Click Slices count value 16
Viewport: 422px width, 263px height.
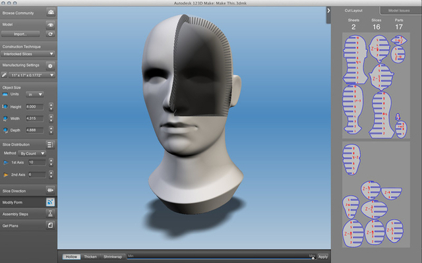377,27
